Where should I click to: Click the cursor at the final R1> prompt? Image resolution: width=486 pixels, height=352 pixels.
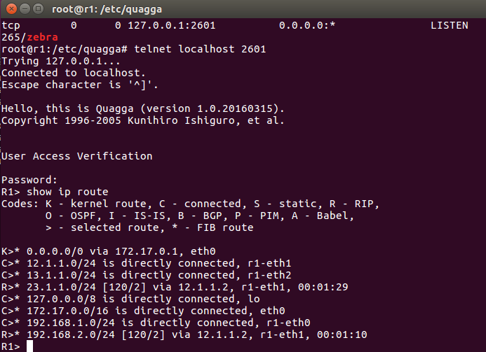point(29,346)
